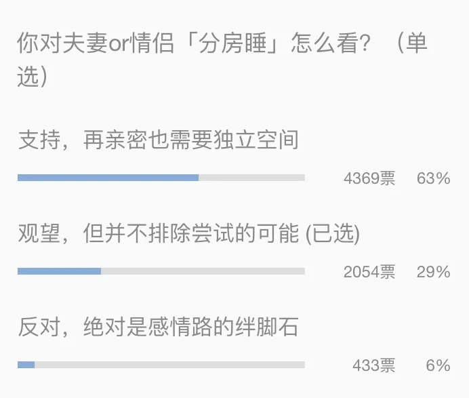This screenshot has height=398, width=469.
Task: Click the "433票" vote count
Action: tap(373, 366)
